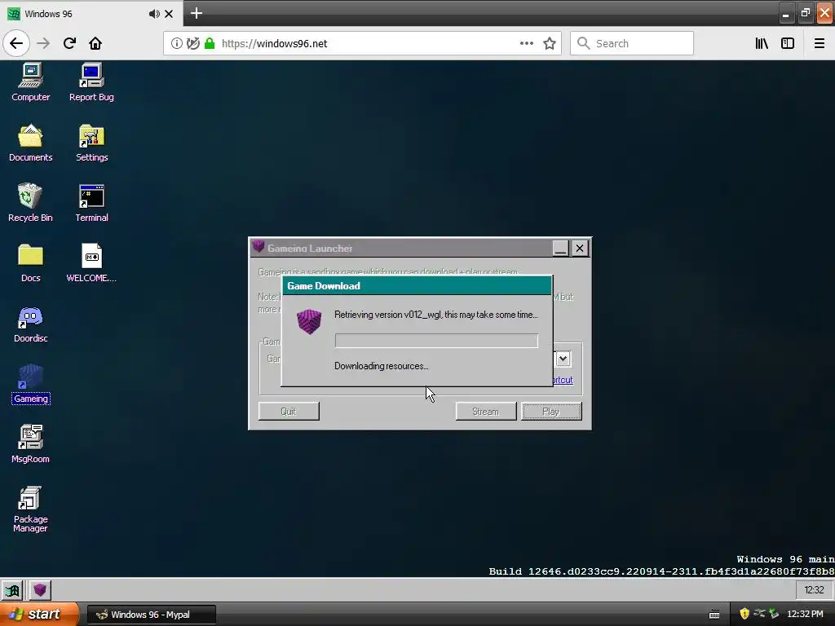Click the 12:32 PM system clock
Screen dimensions: 835x626
pyautogui.click(x=805, y=615)
